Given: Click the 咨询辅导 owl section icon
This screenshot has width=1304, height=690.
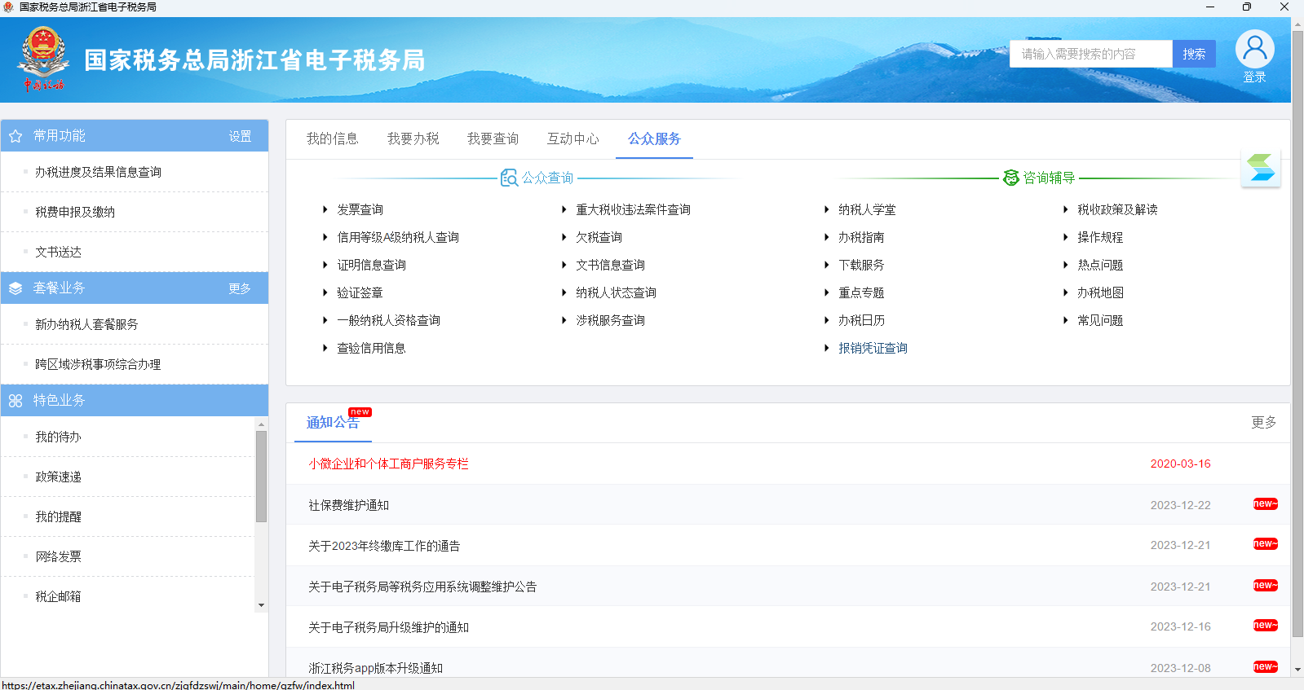Looking at the screenshot, I should (1010, 178).
